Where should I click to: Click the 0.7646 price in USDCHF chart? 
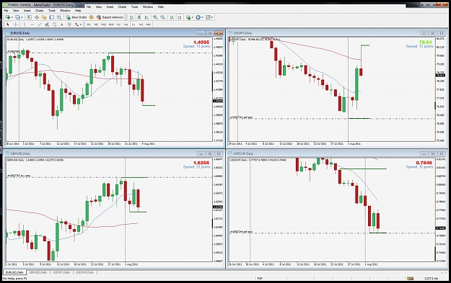pyautogui.click(x=424, y=163)
